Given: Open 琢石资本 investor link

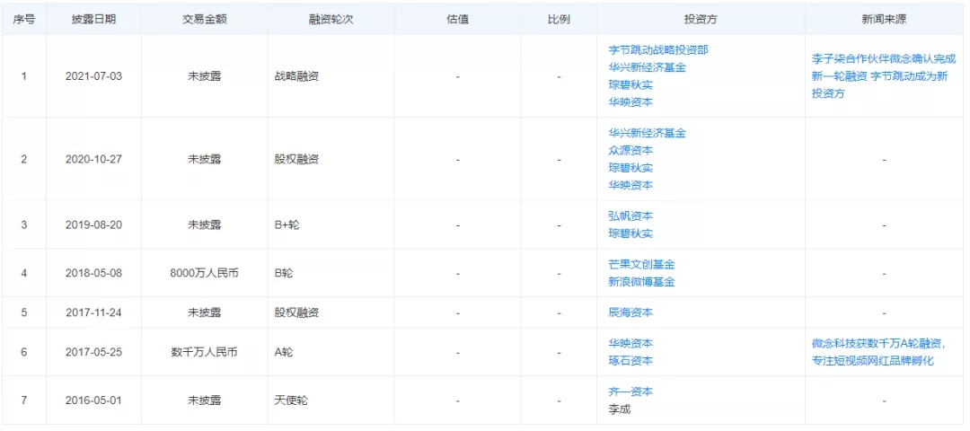Looking at the screenshot, I should (630, 360).
